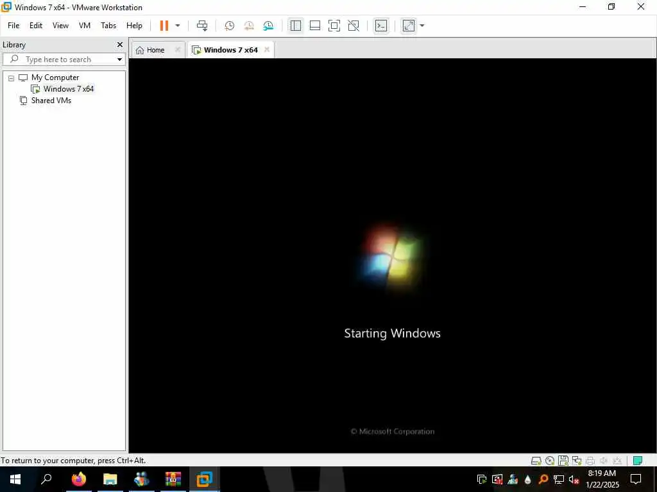Click the VMware tray icon in system tray
The height and width of the screenshot is (492, 657).
(482, 479)
